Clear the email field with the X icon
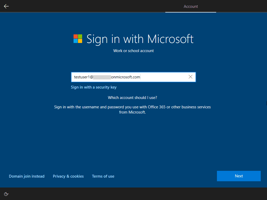The width and height of the screenshot is (267, 200). tap(190, 77)
